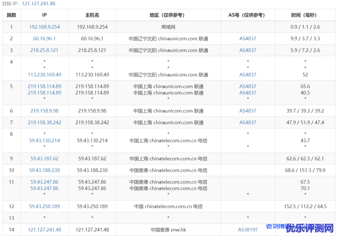This screenshot has height=237, width=338.
Task: Open IP link 59.43.130.214 in hop 8
Action: (x=45, y=141)
